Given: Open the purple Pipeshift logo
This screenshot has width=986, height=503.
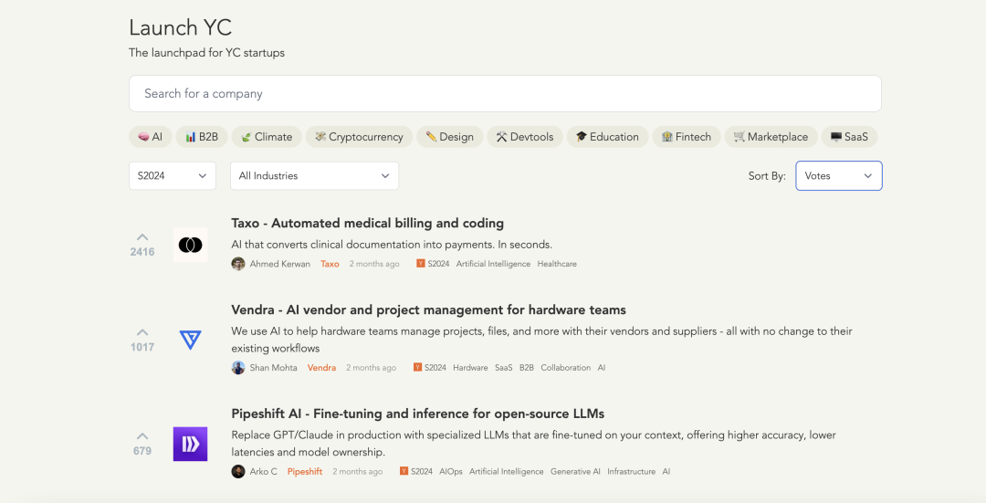Looking at the screenshot, I should [x=190, y=444].
